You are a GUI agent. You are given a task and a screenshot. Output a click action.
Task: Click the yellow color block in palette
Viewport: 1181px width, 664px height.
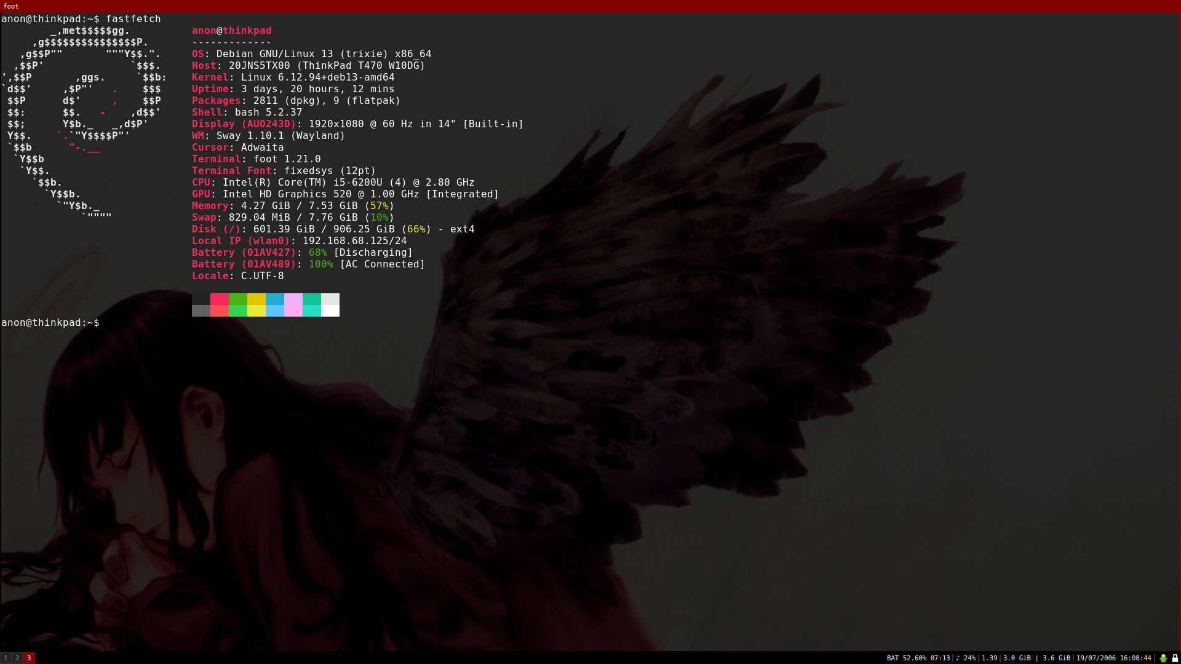(256, 305)
